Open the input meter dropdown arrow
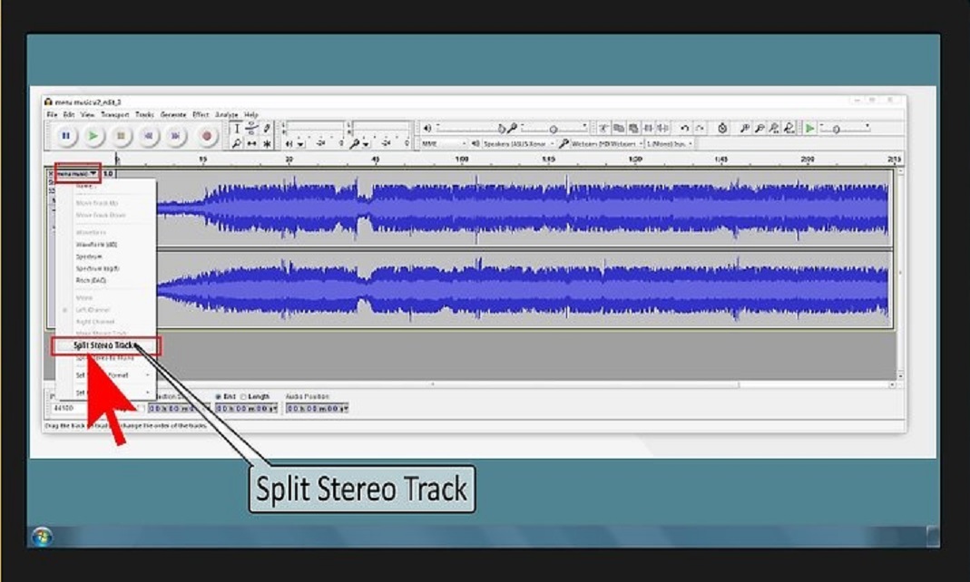970x582 pixels. 366,144
